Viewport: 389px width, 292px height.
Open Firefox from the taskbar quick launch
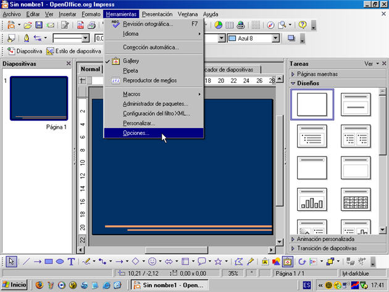pyautogui.click(x=40, y=285)
